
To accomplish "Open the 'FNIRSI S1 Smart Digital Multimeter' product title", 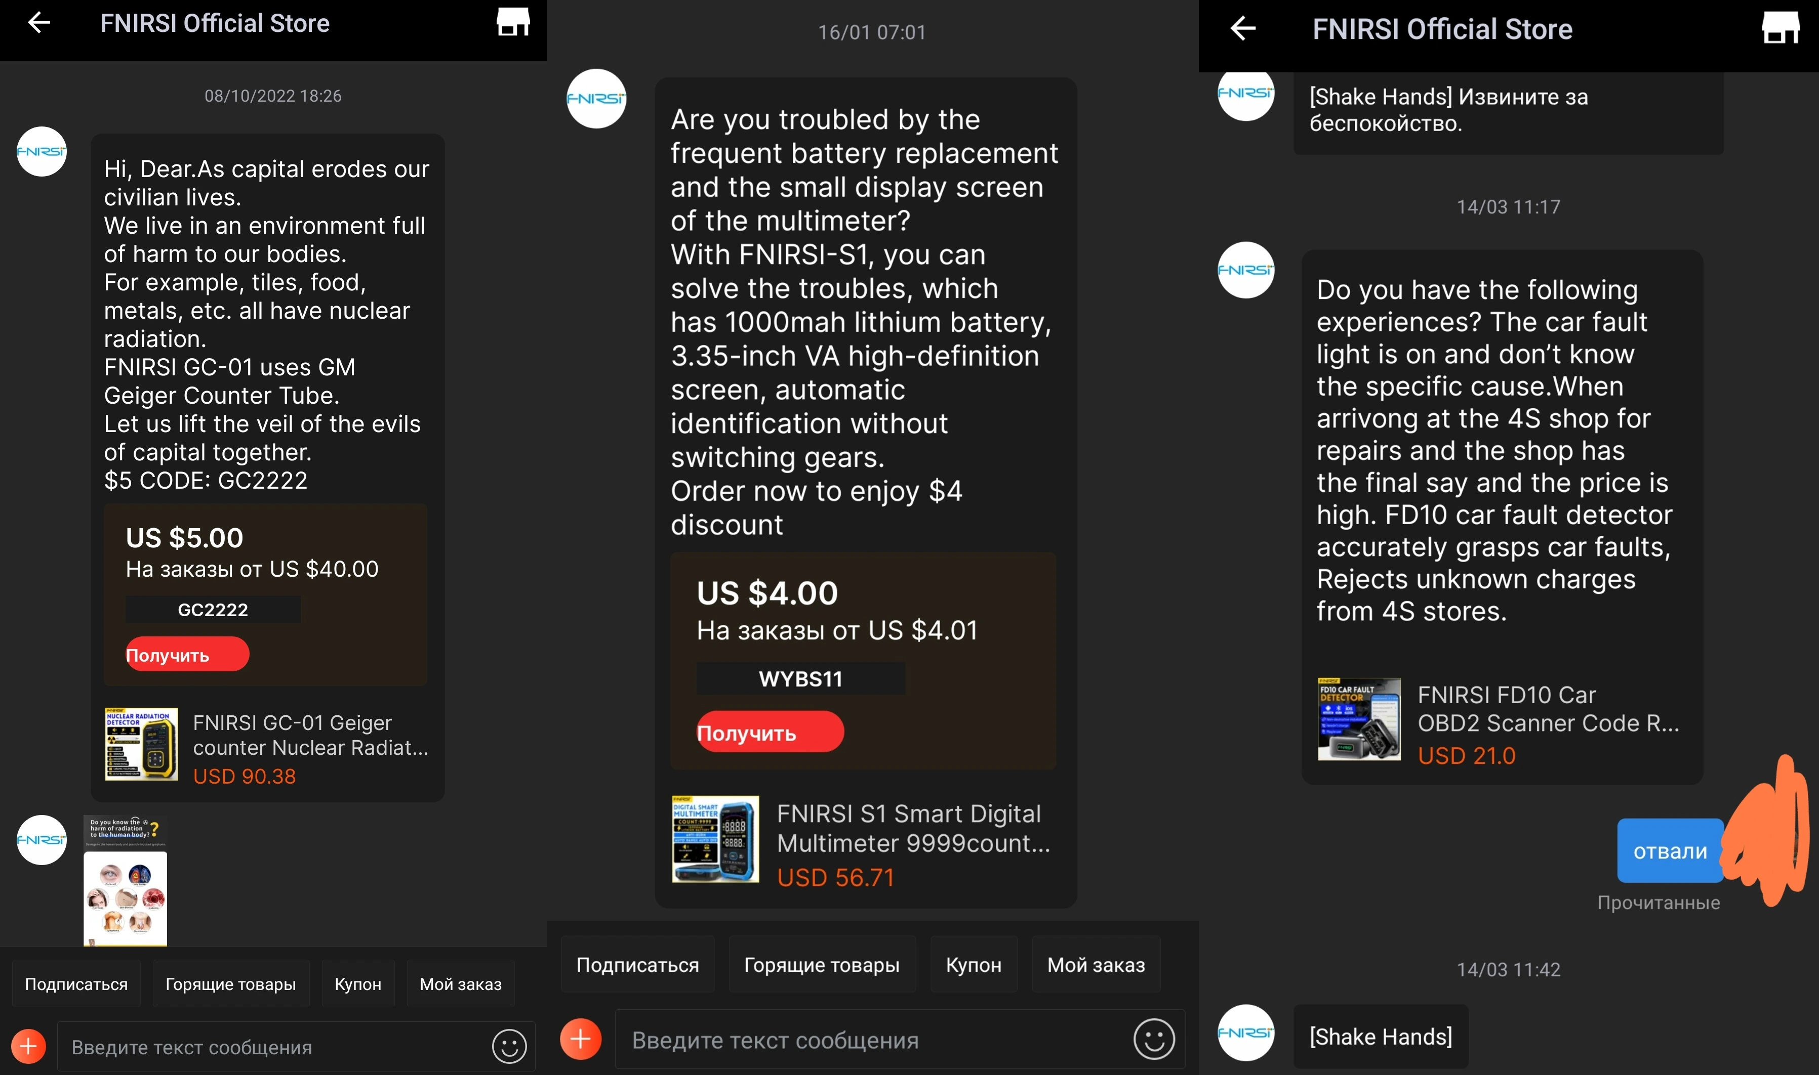I will pyautogui.click(x=913, y=828).
